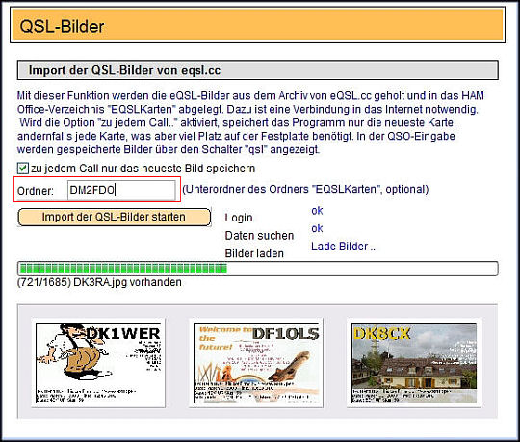Viewport: 520px width, 442px height.
Task: Focus the Ordner input field containing DM2FDO
Action: (121, 190)
